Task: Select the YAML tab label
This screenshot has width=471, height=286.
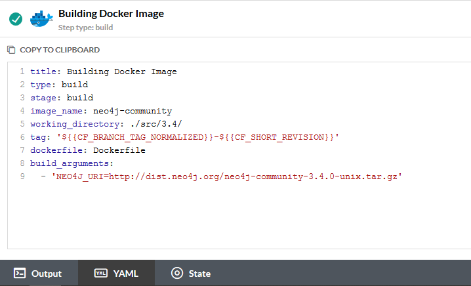Action: tap(125, 274)
